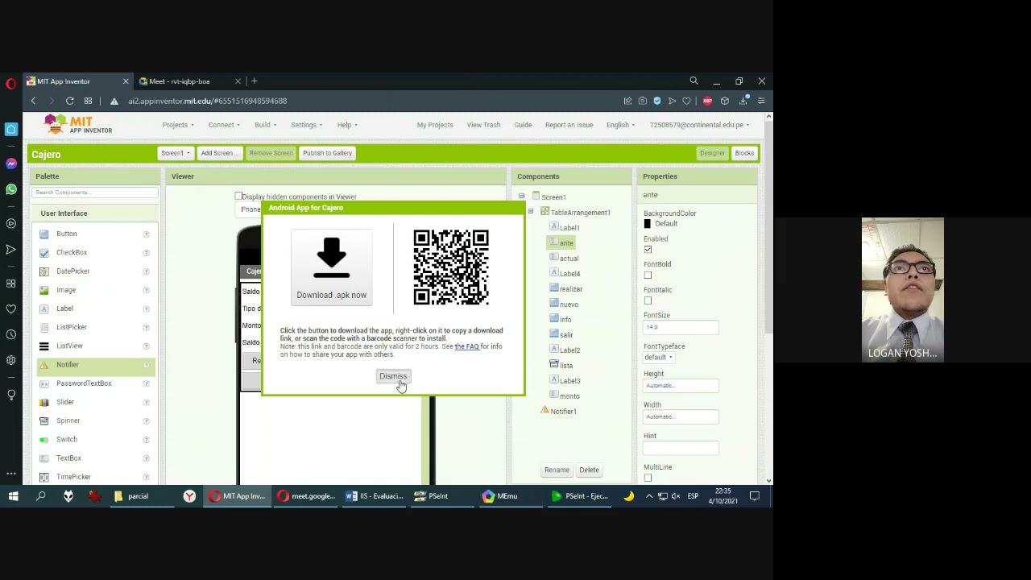The image size is (1031, 580).
Task: Open the English language dropdown
Action: coord(620,125)
